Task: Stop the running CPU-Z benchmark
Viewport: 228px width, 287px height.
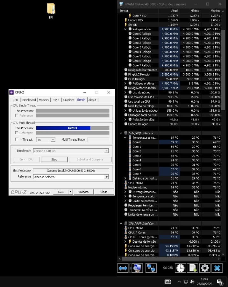Action: [x=54, y=159]
